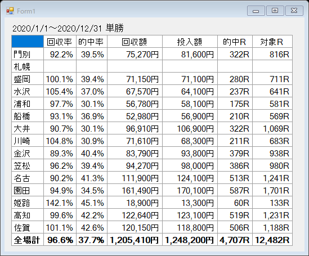The image size is (309, 256).
Task: Click the 100.1% cell in 盛岡 row
Action: pyautogui.click(x=60, y=79)
